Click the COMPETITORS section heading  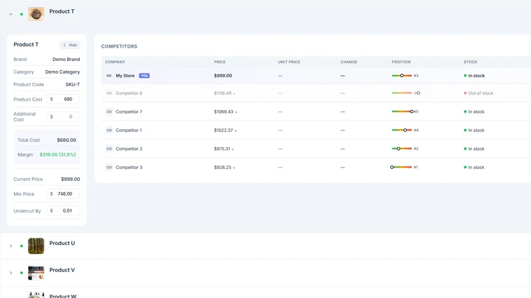[119, 46]
